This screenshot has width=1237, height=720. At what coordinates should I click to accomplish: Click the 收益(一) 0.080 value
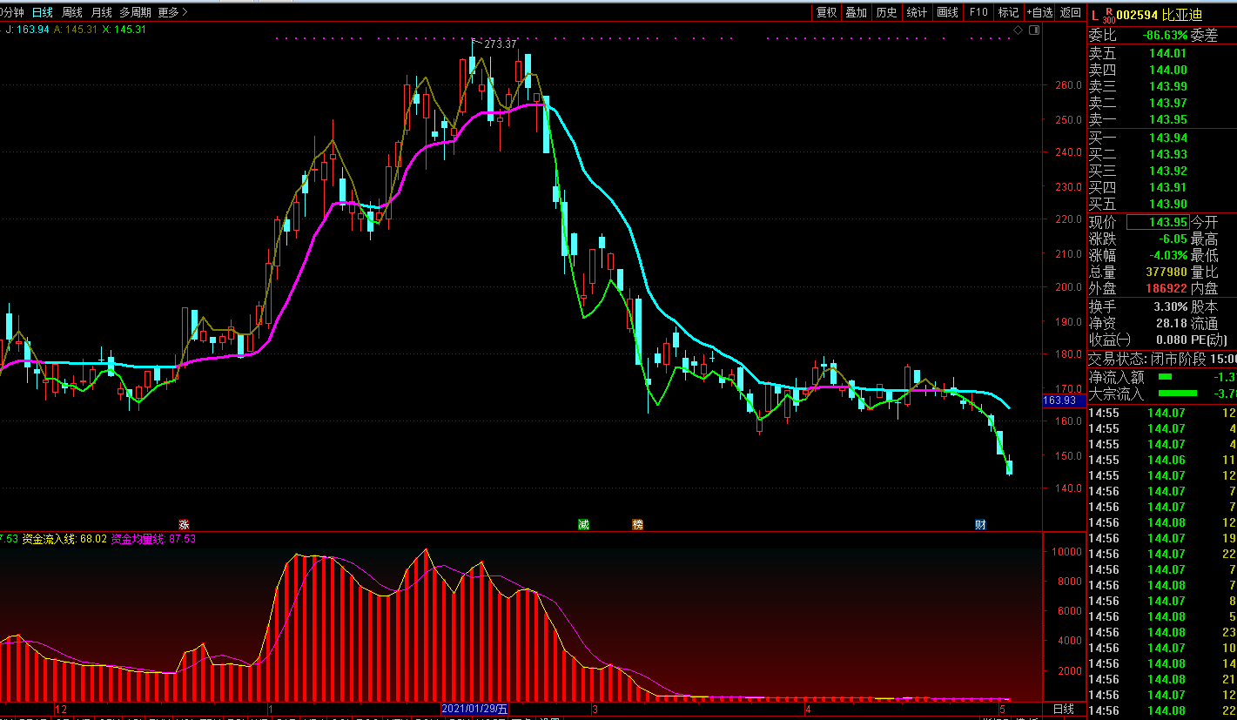click(1173, 340)
